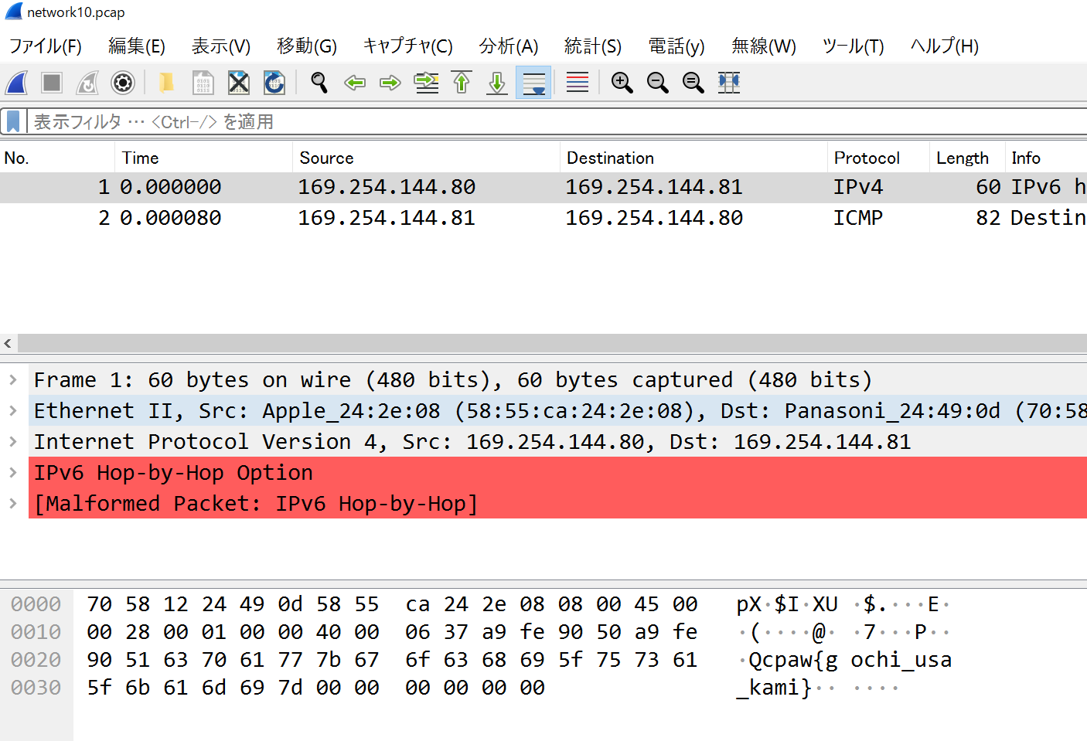1087x741 pixels.
Task: Click ASCII text _kami} in byte pane
Action: pos(774,688)
